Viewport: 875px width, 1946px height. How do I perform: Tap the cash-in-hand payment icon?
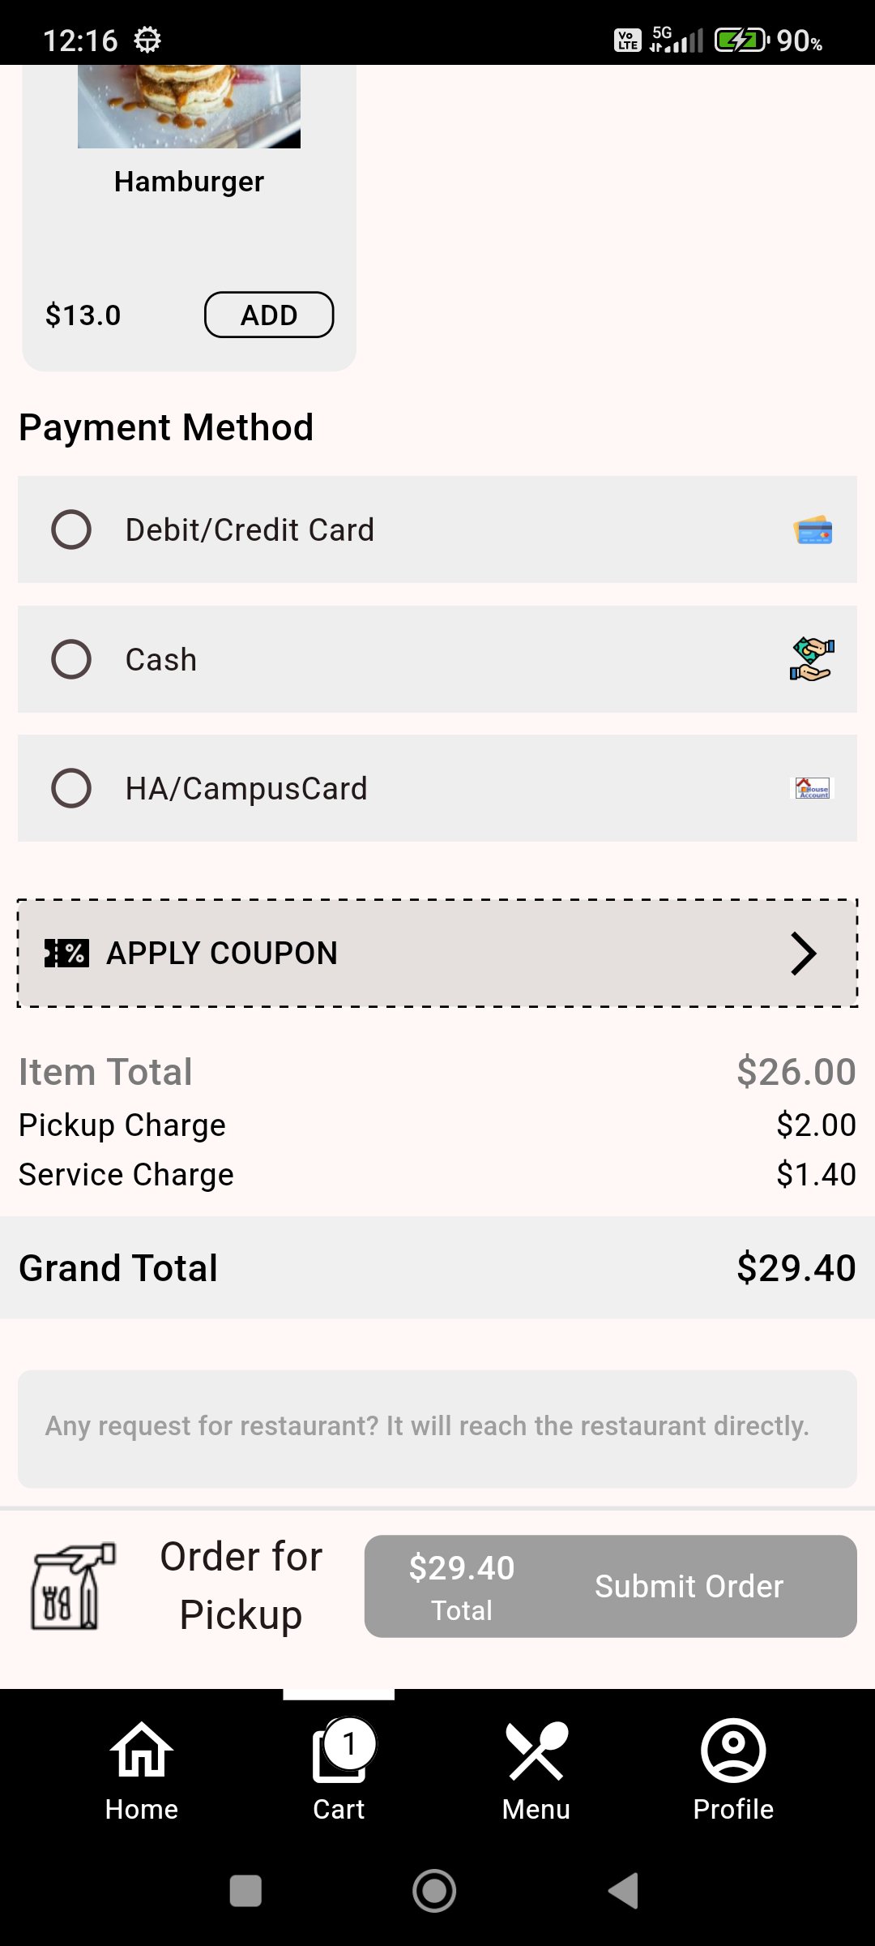[x=812, y=659]
